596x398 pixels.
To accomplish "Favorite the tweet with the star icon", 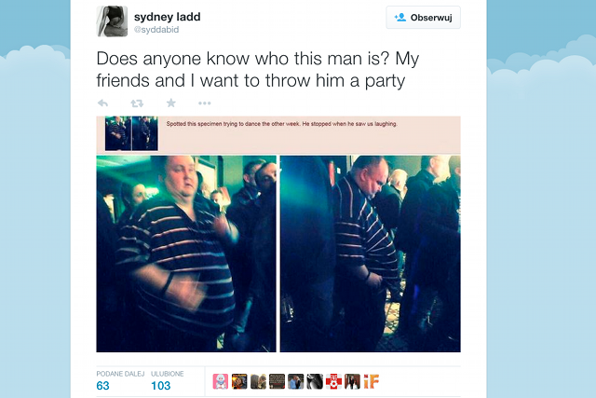I will (171, 103).
